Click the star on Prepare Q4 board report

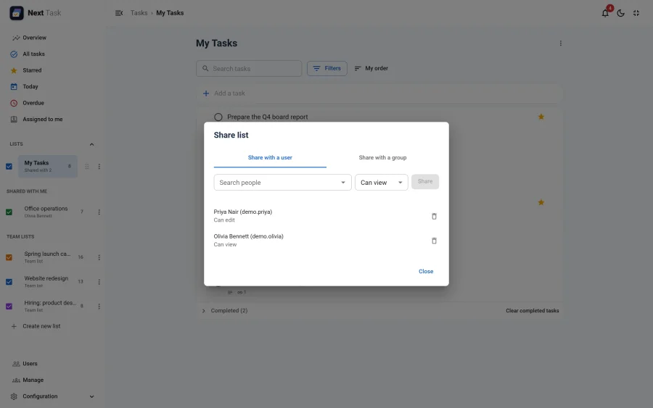tap(541, 117)
